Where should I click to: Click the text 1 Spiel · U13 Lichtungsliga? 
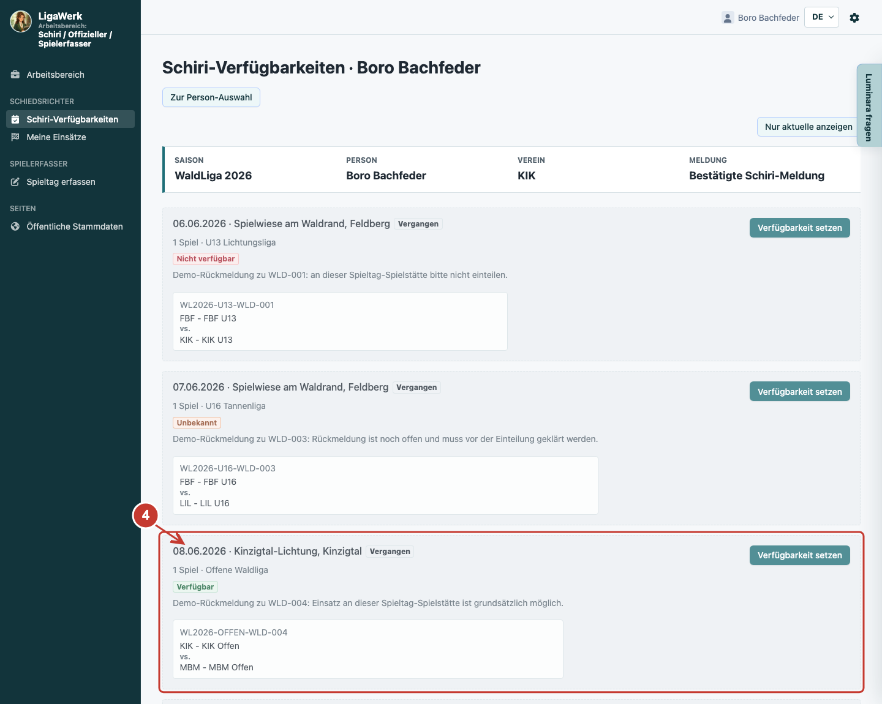click(x=224, y=242)
